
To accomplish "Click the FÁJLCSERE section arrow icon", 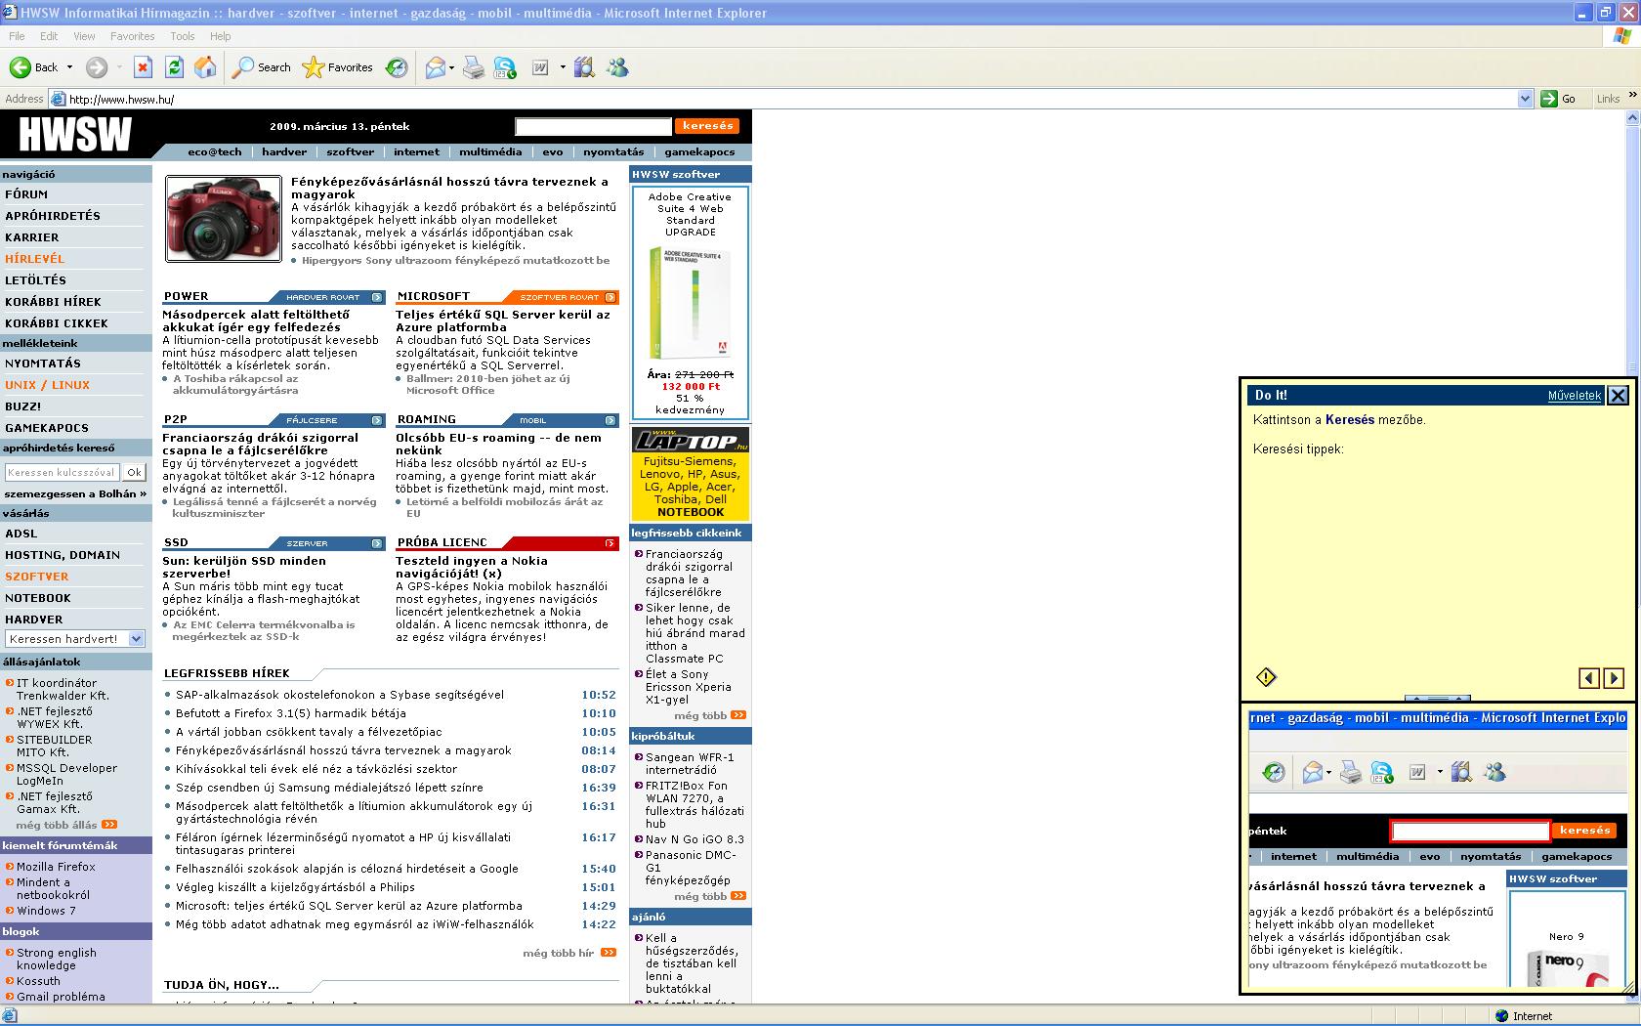I will [x=377, y=420].
